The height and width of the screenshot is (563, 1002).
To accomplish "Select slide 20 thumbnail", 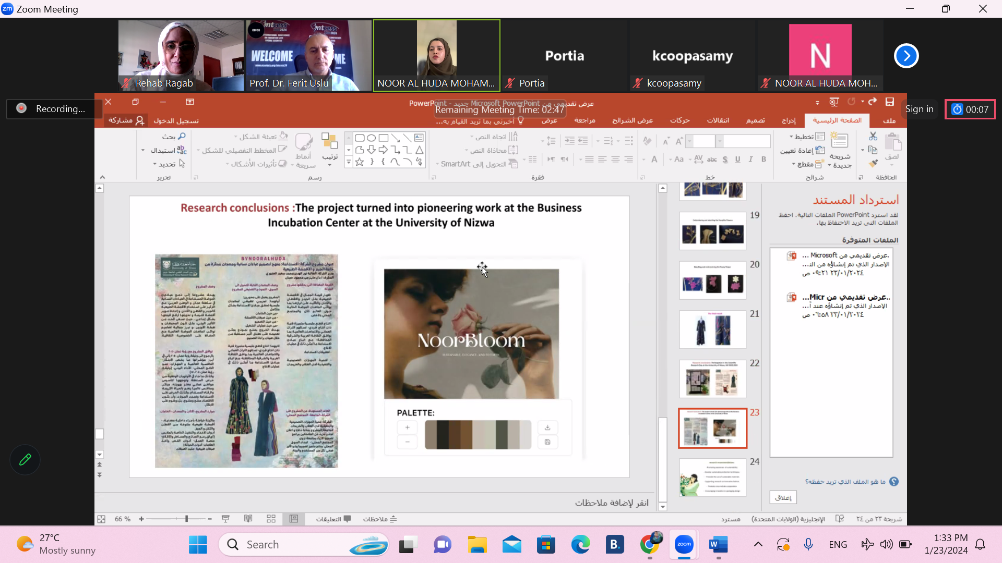I will (x=712, y=280).
